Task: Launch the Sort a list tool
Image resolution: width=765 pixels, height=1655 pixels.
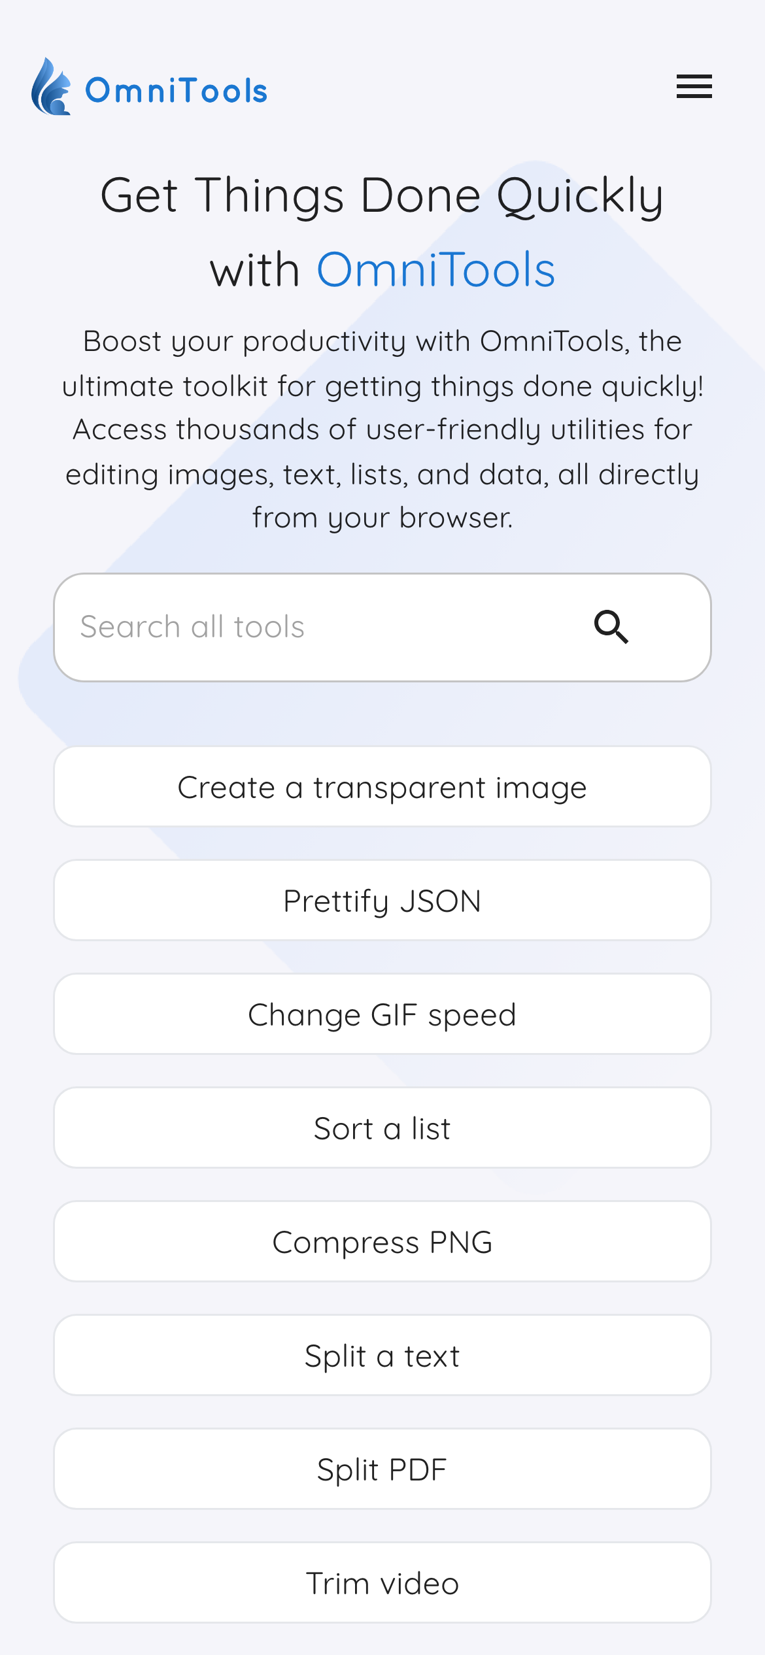Action: coord(382,1128)
